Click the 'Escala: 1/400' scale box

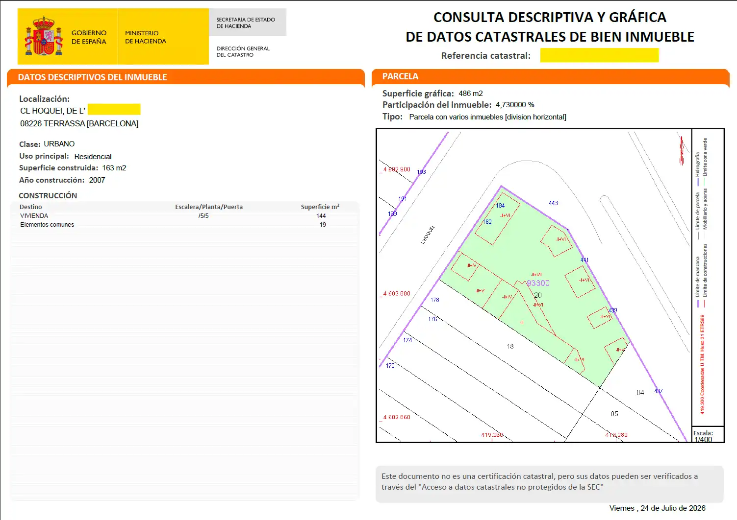tap(708, 435)
